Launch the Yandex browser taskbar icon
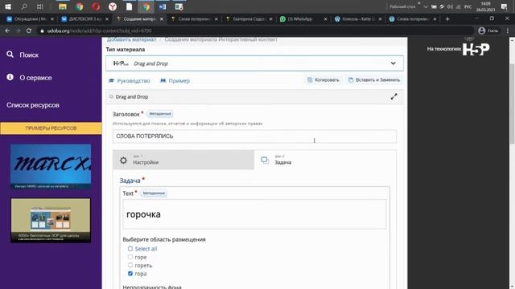Screen dimensions: 515x289 (113, 6)
